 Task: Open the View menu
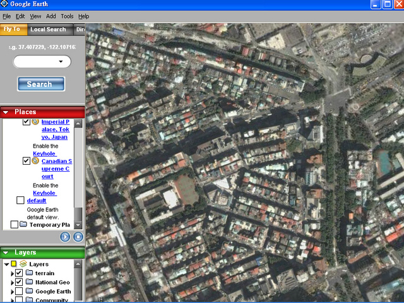click(x=35, y=16)
